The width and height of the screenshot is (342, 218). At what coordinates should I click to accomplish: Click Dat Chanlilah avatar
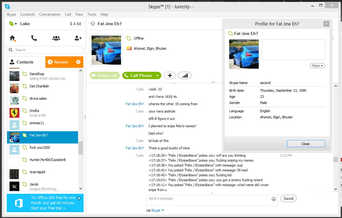tap(14, 88)
